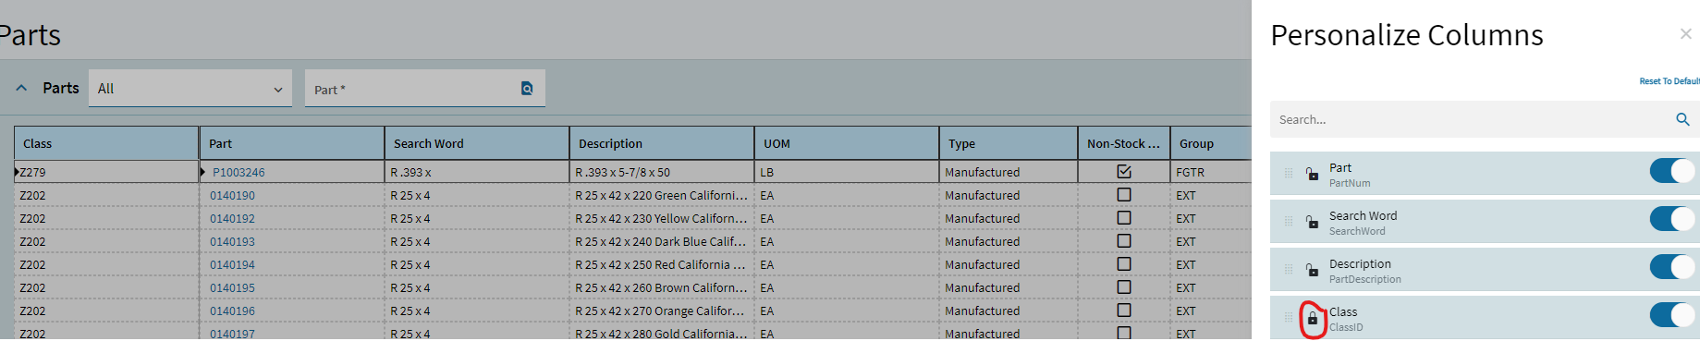The width and height of the screenshot is (1700, 341).
Task: Click Reset To Default link
Action: [1669, 81]
